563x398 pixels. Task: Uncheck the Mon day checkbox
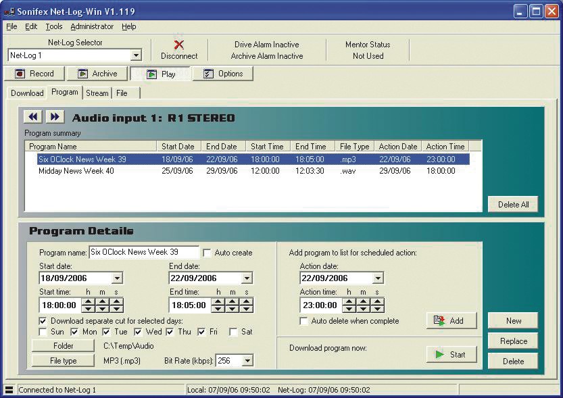(x=74, y=332)
